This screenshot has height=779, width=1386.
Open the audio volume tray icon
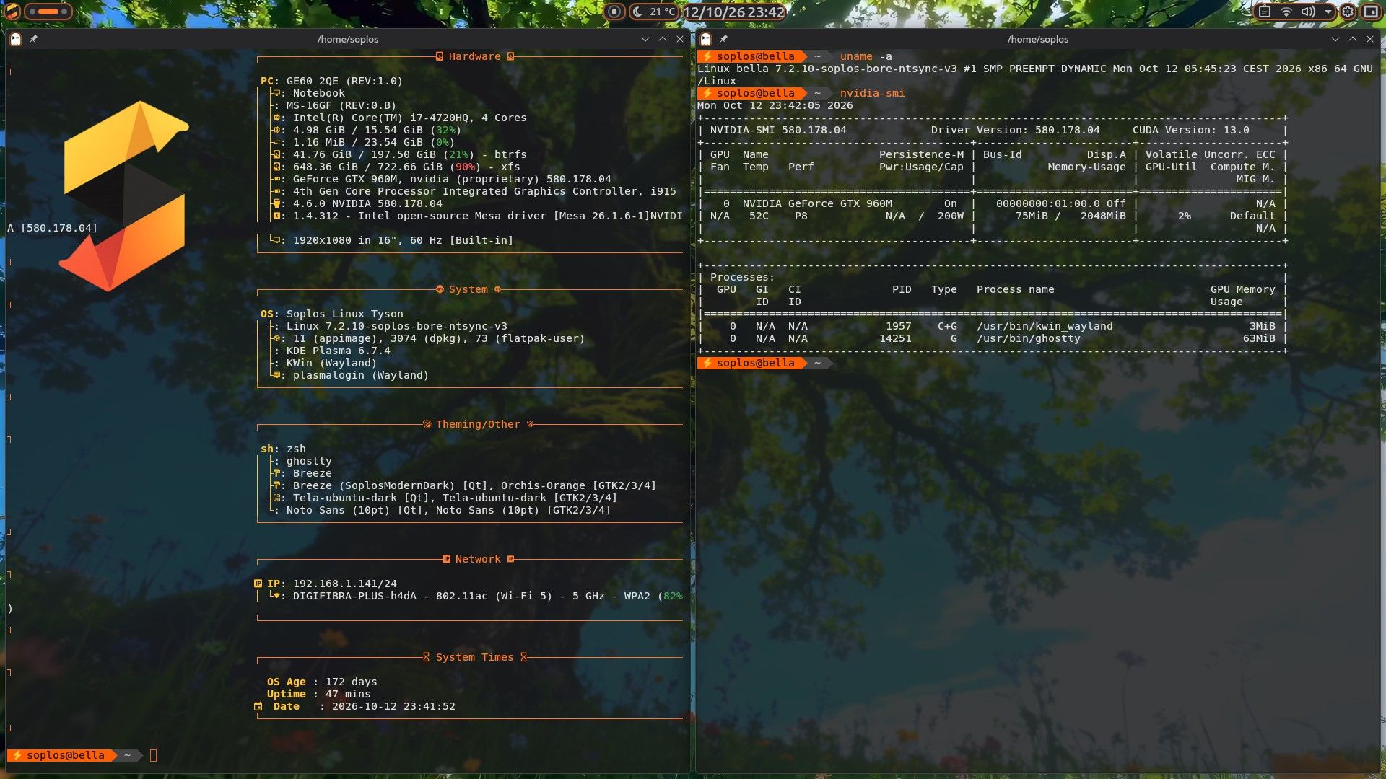(x=1307, y=12)
